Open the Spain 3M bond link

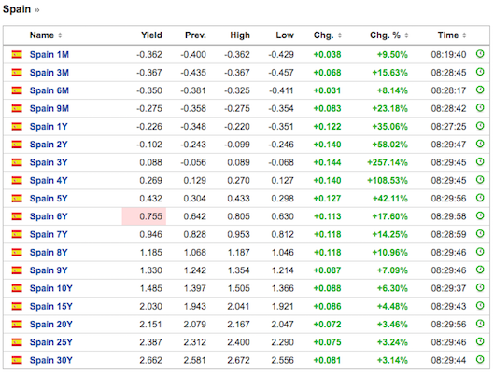49,73
